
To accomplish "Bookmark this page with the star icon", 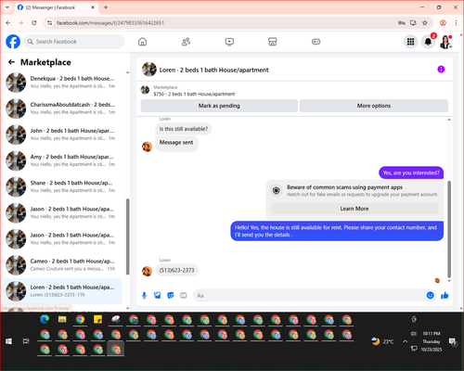I will (425, 23).
